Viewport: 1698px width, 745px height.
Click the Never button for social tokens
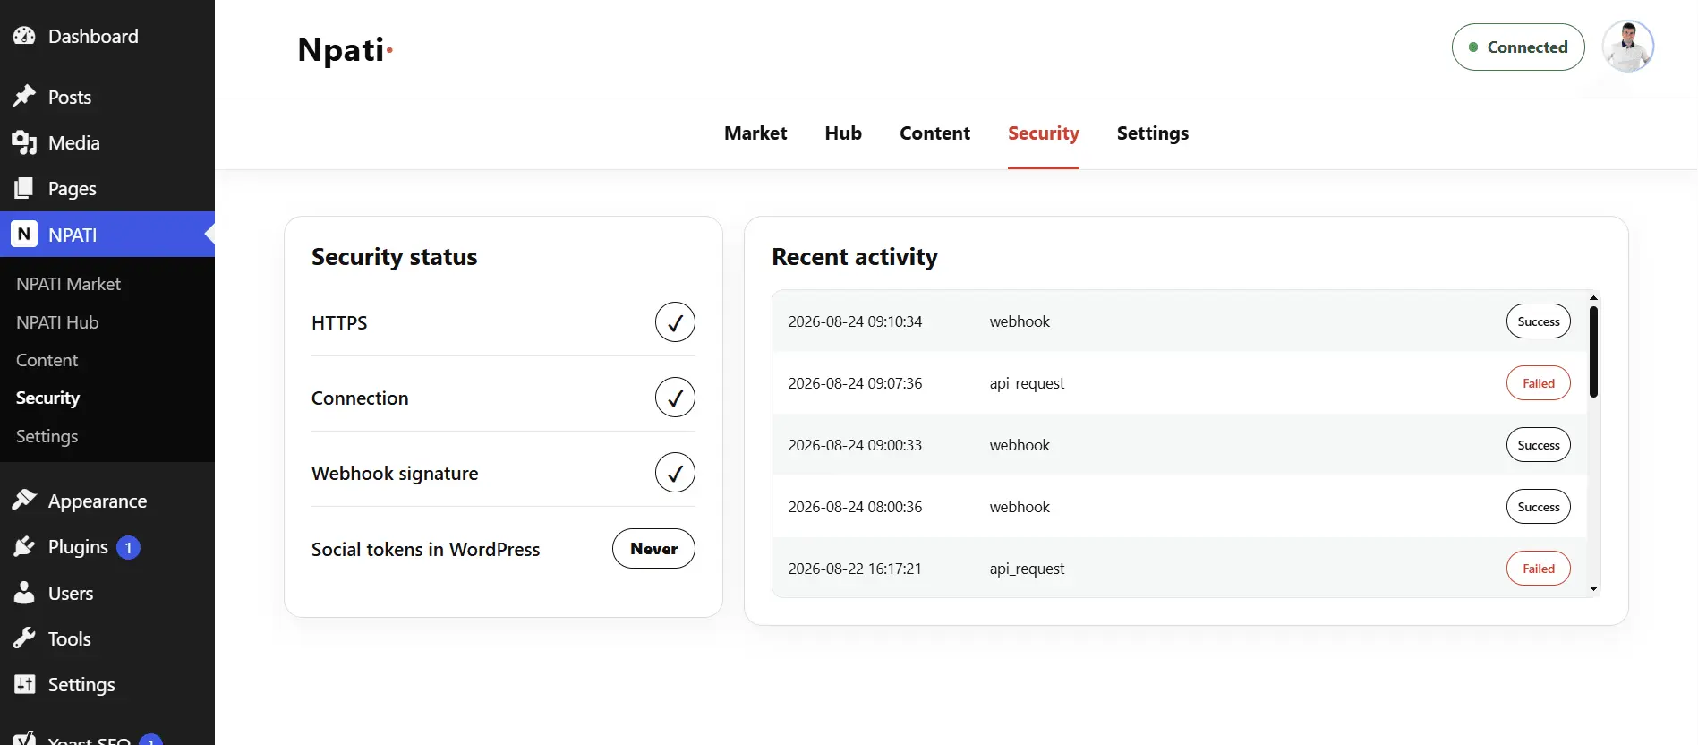point(653,549)
